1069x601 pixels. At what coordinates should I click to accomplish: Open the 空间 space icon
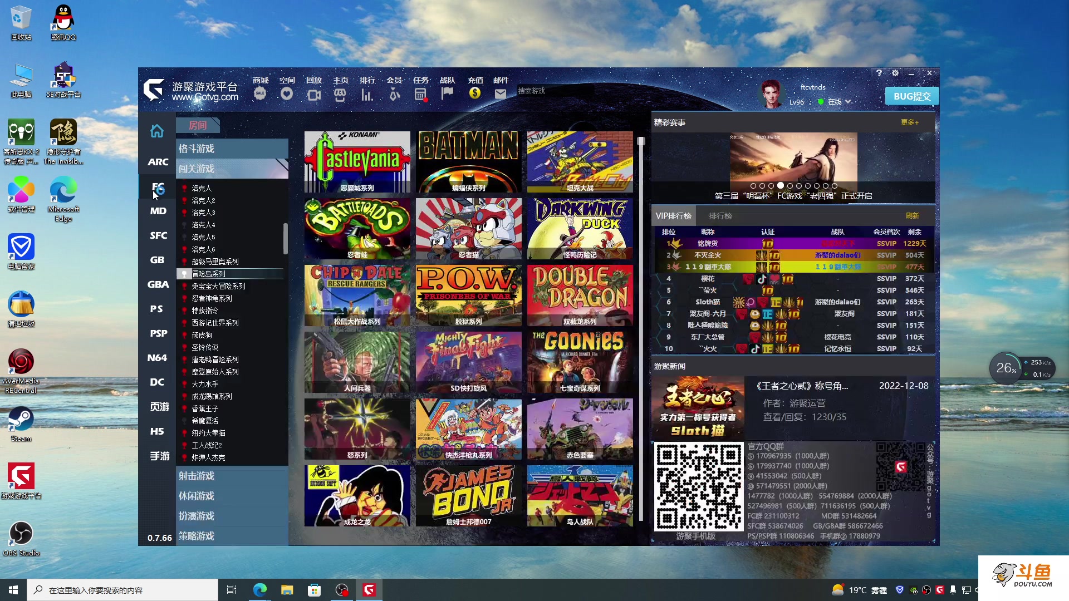(287, 93)
